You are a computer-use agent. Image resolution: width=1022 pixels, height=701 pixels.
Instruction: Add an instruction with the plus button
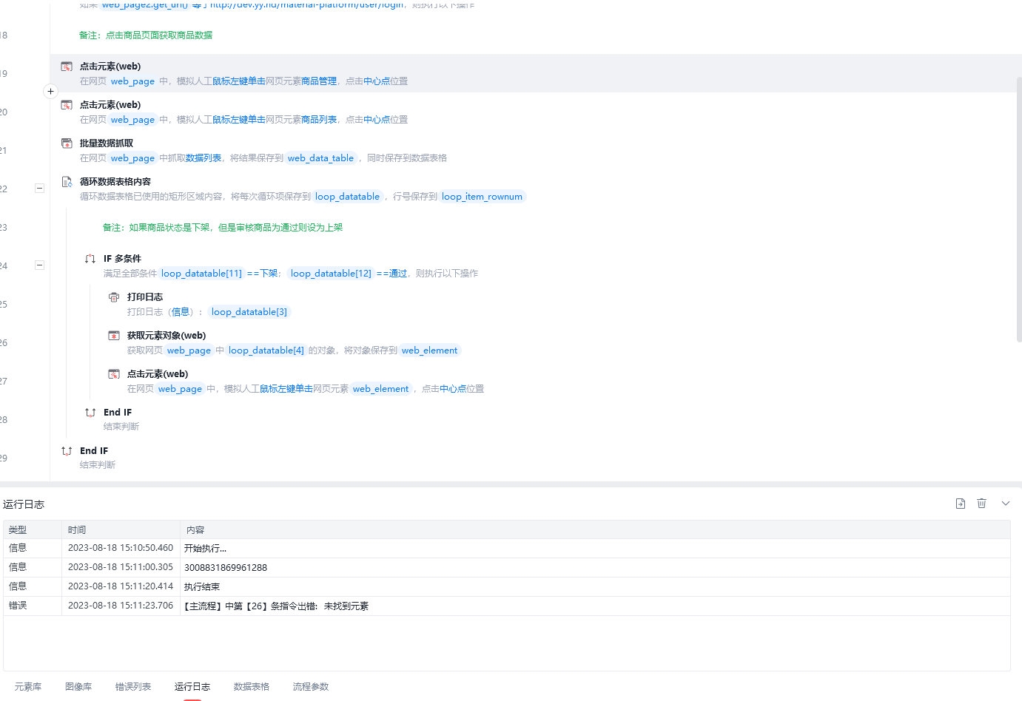pos(50,92)
